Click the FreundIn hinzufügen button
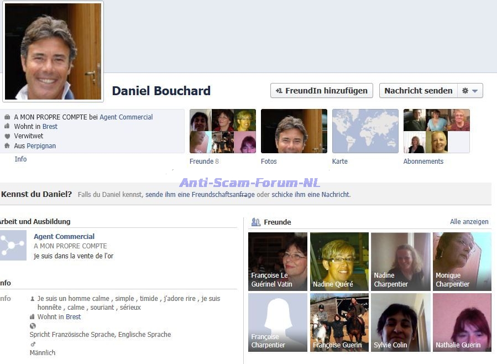Image resolution: width=497 pixels, height=364 pixels. [x=321, y=91]
